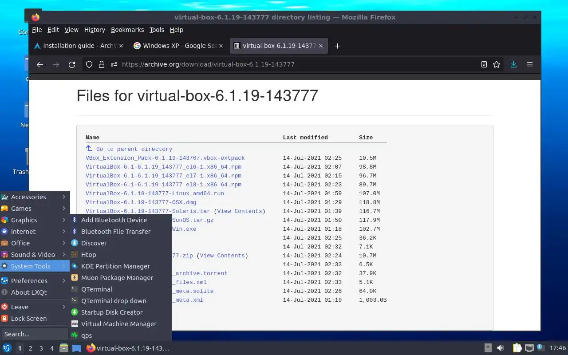Open the Tools menu

pyautogui.click(x=157, y=30)
